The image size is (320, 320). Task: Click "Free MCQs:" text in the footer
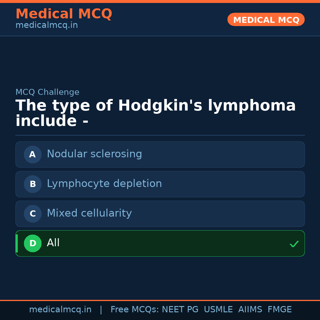pyautogui.click(x=135, y=310)
